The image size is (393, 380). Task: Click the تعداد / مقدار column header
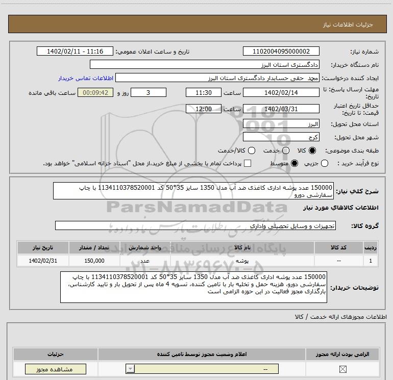point(94,247)
